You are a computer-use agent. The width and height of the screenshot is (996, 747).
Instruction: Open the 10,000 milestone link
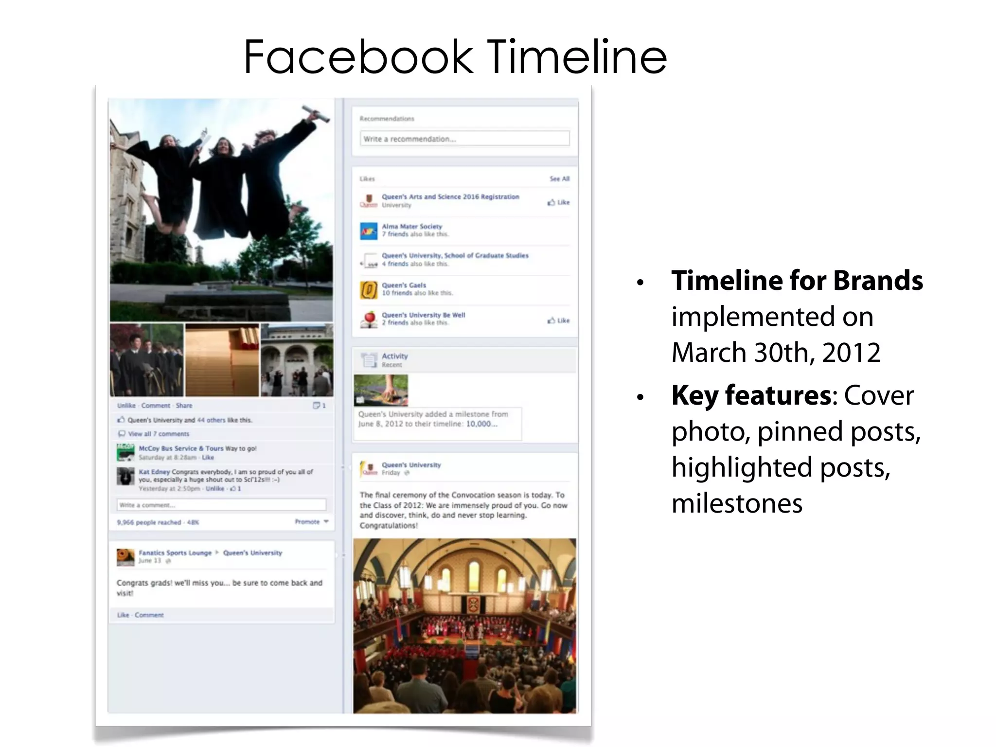(x=481, y=424)
